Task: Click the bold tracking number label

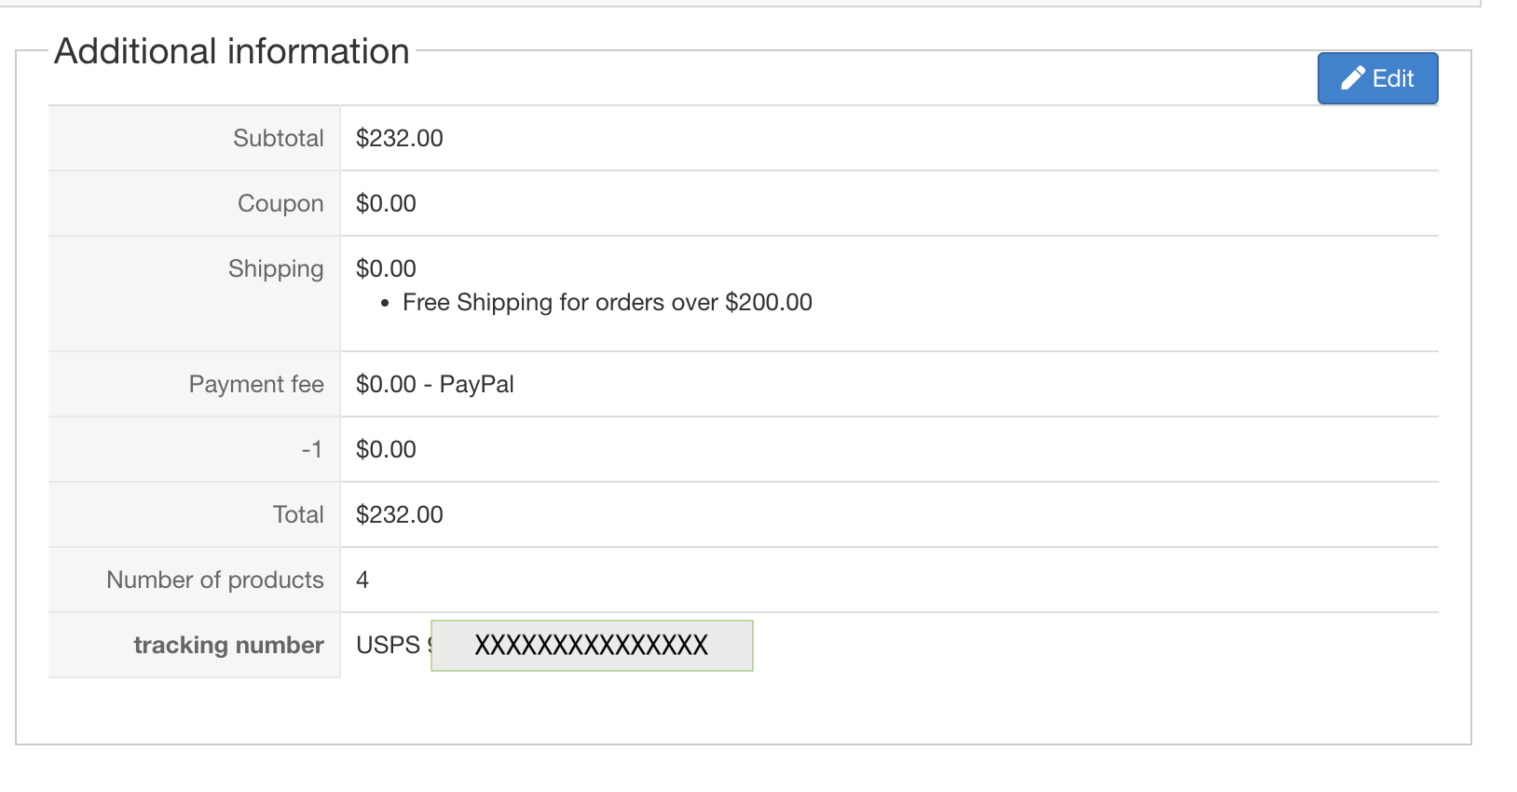Action: click(228, 645)
